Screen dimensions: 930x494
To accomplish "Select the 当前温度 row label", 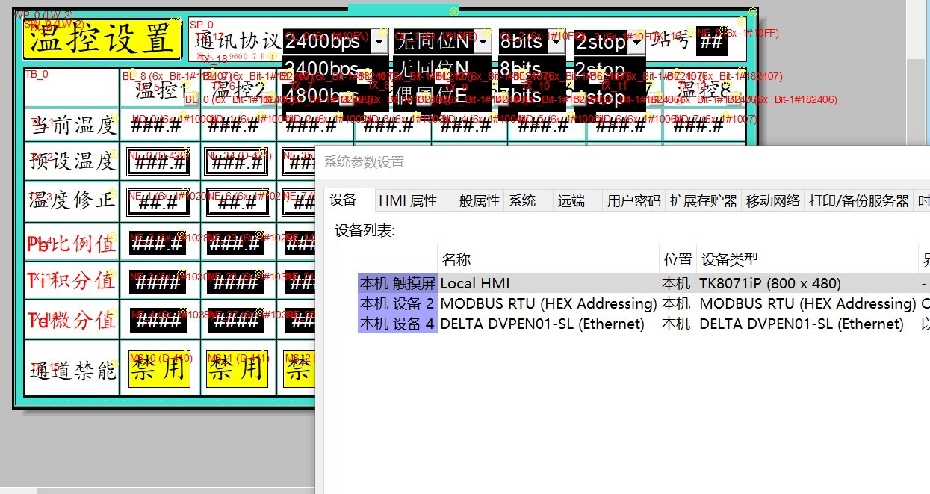I will 72,126.
